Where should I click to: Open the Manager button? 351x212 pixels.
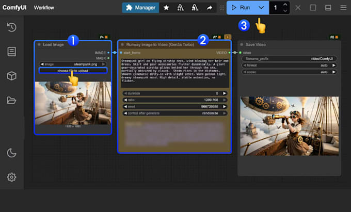(140, 8)
